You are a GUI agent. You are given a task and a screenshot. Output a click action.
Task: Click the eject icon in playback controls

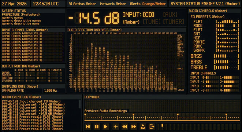tap(143, 127)
